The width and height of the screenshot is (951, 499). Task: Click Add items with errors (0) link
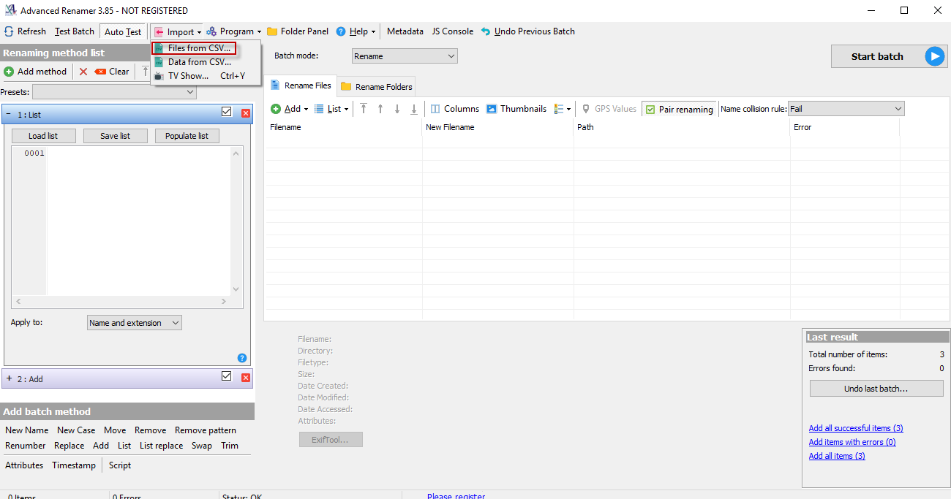pyautogui.click(x=852, y=442)
